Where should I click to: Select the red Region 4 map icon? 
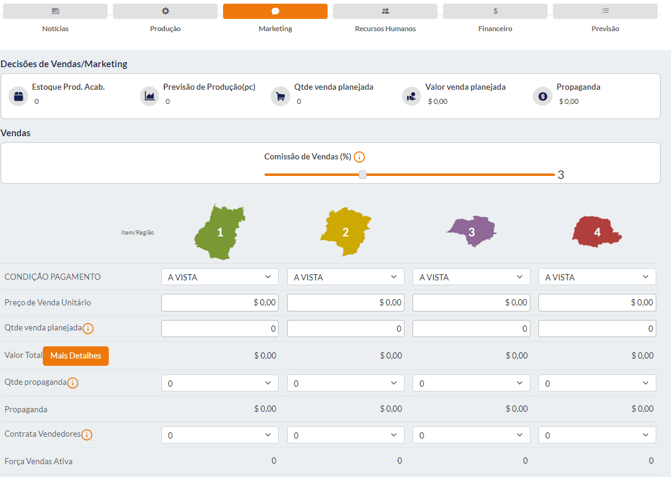pos(596,232)
